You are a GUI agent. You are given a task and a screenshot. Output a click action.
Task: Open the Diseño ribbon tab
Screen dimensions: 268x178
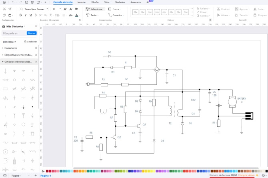[x=95, y=2]
